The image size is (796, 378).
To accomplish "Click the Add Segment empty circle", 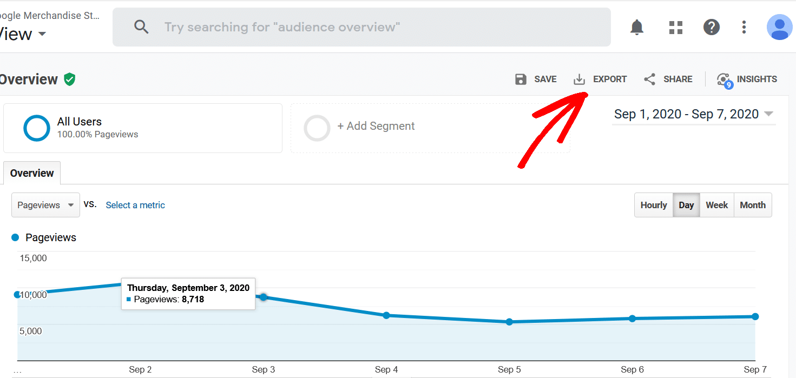I will point(317,128).
